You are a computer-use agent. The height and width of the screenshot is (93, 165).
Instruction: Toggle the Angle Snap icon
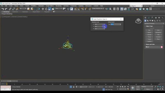click(79, 9)
